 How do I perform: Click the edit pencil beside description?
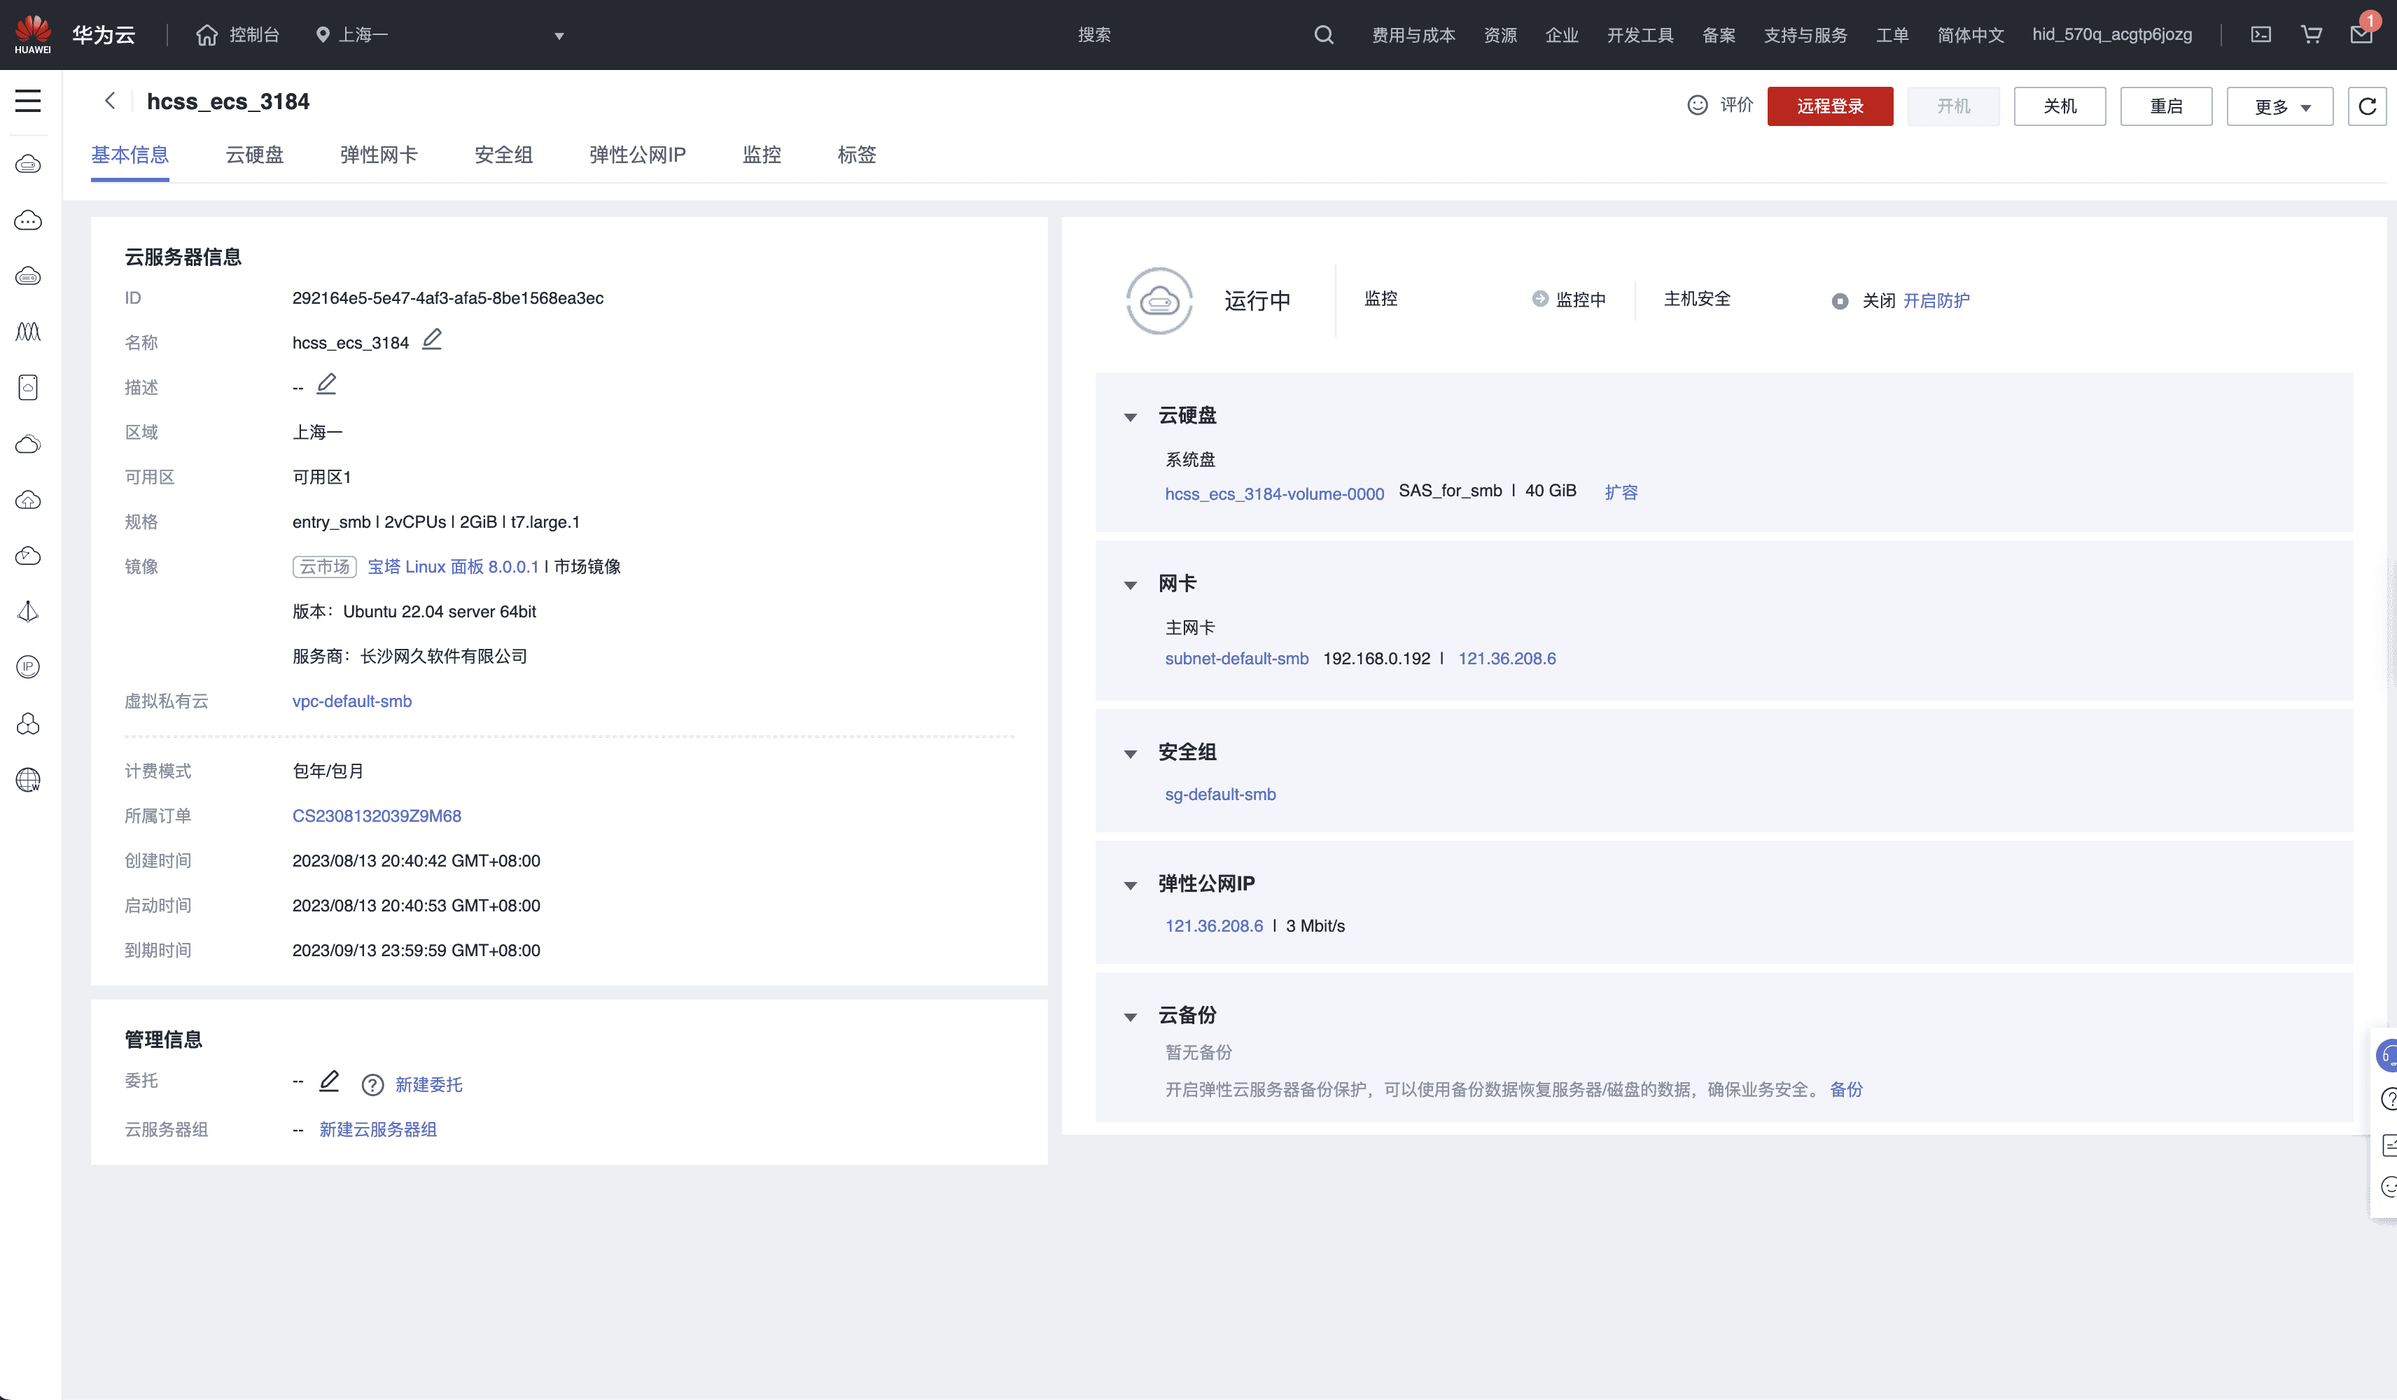(326, 384)
